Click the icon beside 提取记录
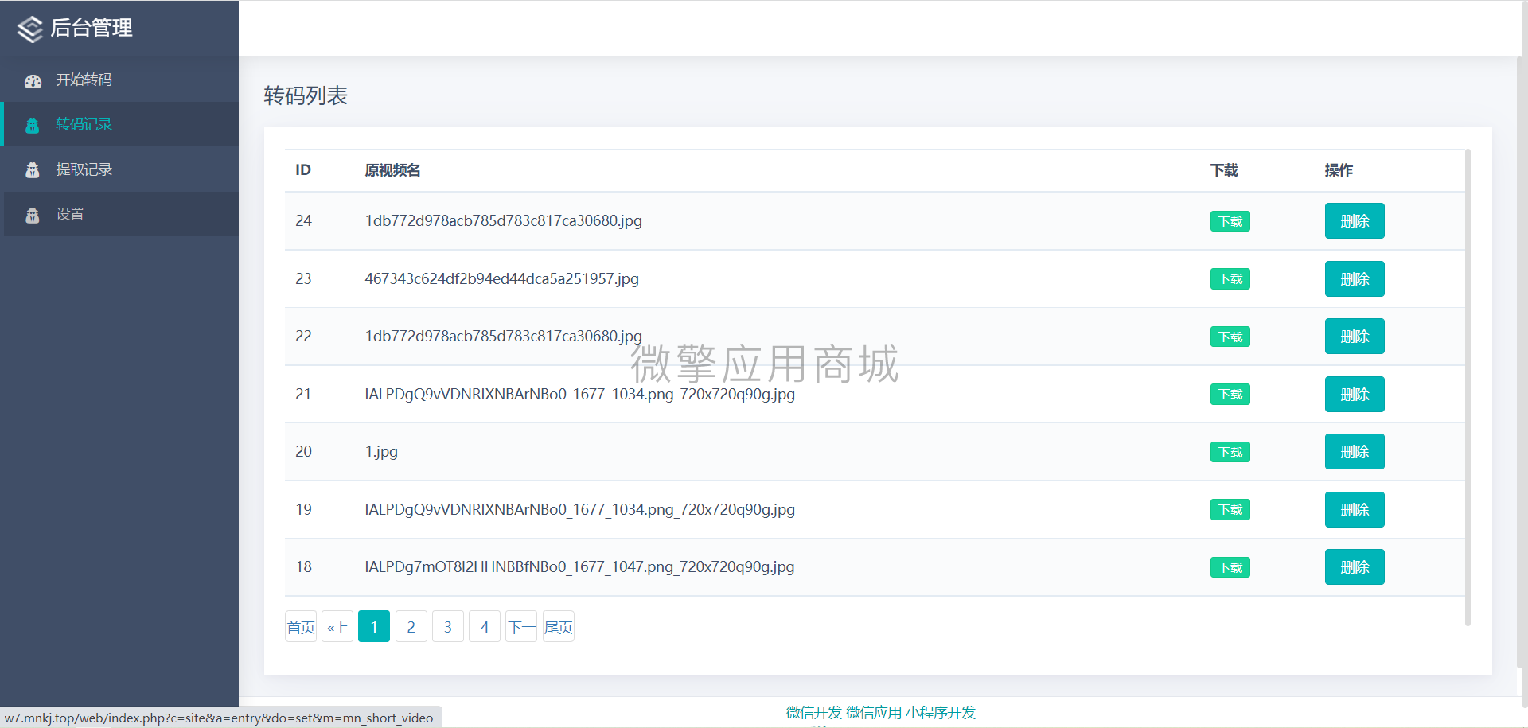This screenshot has width=1528, height=728. click(33, 169)
